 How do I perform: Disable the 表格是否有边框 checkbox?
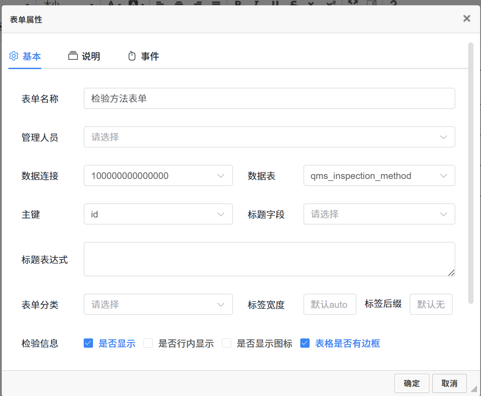(305, 343)
